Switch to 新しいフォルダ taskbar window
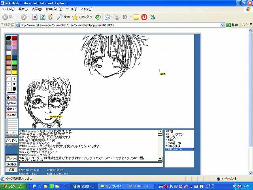 (112, 186)
